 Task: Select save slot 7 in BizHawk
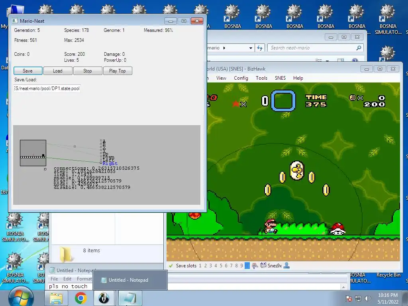pos(231,266)
